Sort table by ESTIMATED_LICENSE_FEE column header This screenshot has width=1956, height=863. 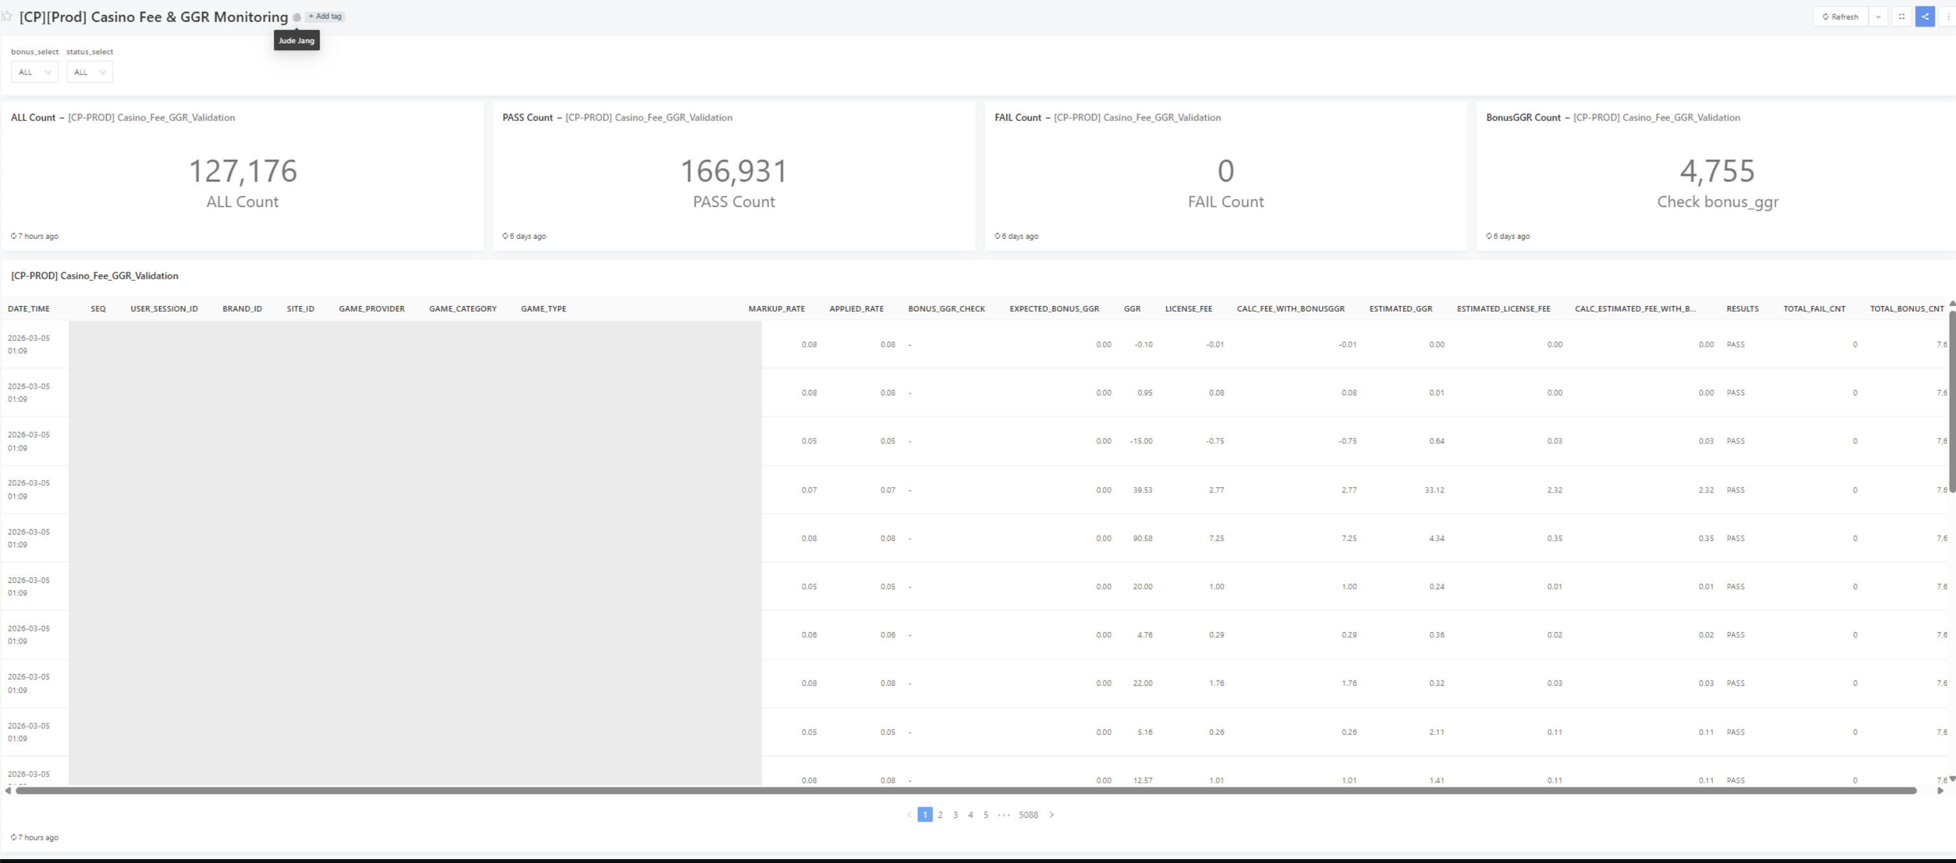click(1504, 309)
